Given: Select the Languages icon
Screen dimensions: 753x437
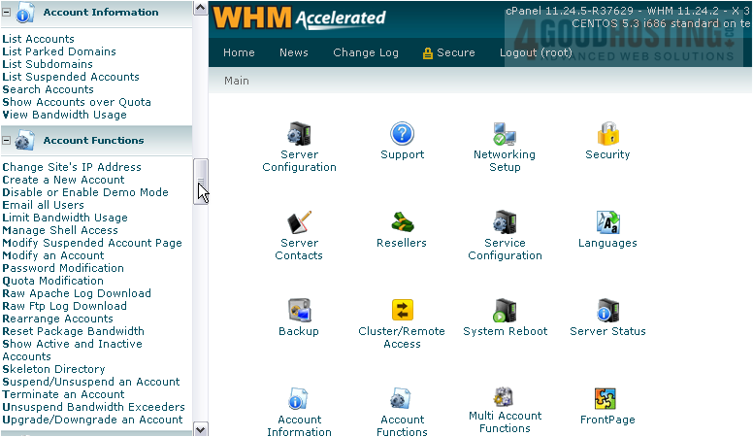Looking at the screenshot, I should [x=607, y=223].
